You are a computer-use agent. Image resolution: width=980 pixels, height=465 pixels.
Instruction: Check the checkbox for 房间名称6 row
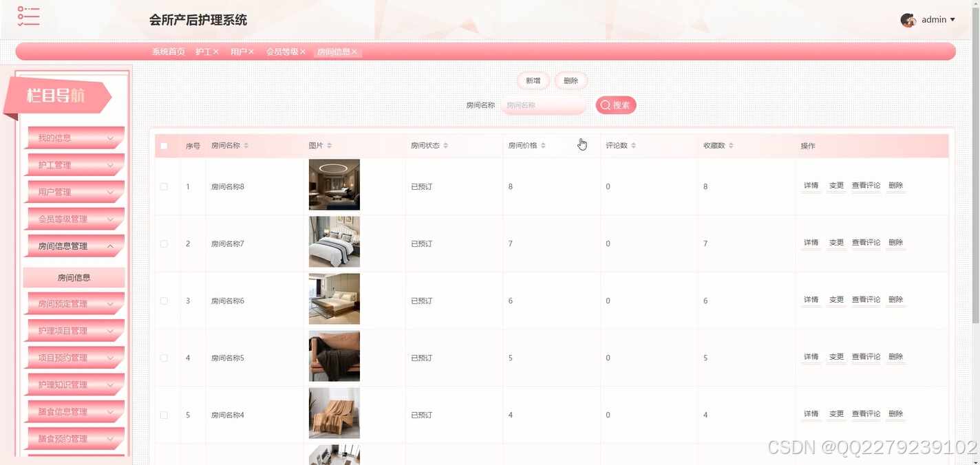164,300
